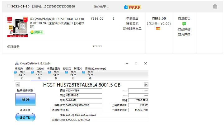This screenshot has height=137, width=224.
Task: Click the green 保障卡 guarantee card badge
Action: (x=37, y=32)
